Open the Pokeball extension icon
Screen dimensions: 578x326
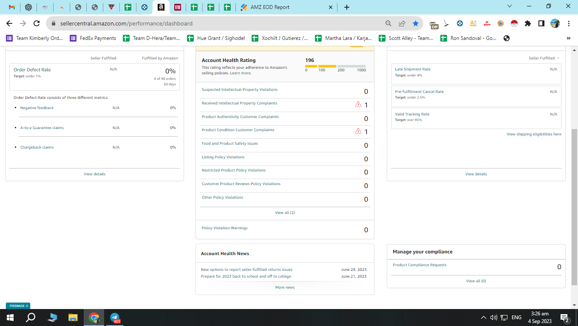514,23
